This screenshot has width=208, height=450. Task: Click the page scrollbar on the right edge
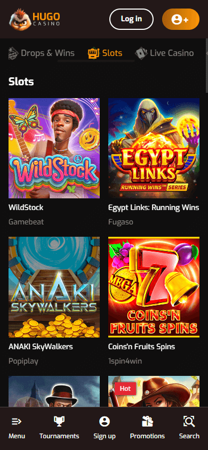pos(206,66)
